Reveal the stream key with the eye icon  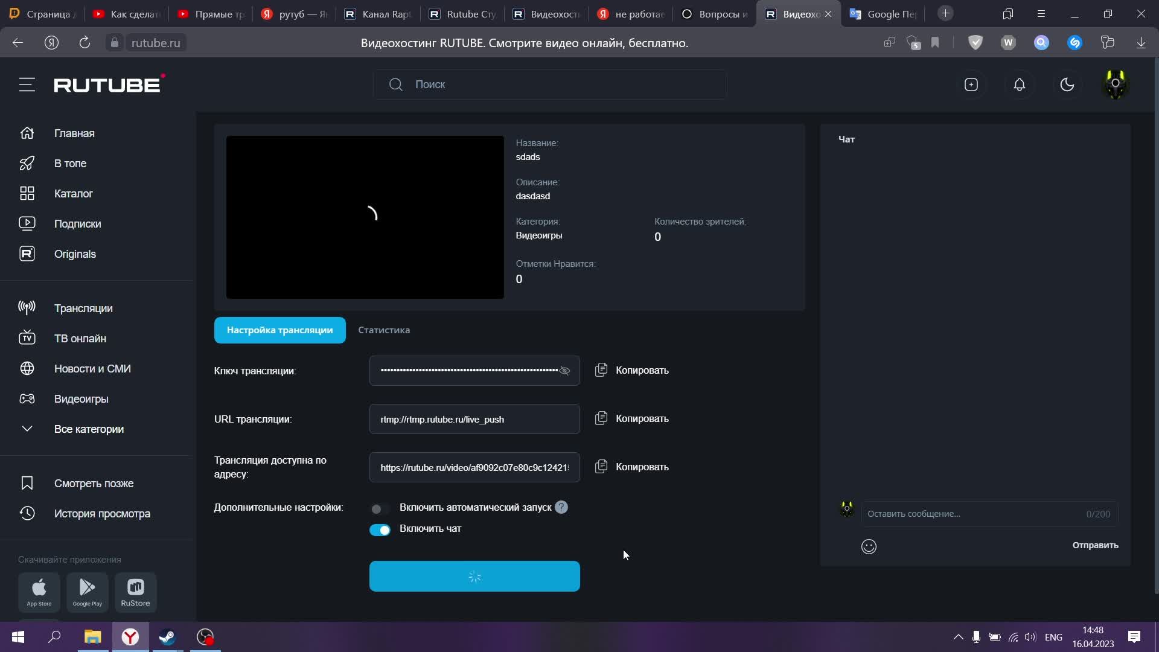[564, 371]
